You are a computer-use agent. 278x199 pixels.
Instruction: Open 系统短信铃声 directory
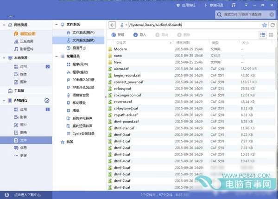click(x=79, y=126)
